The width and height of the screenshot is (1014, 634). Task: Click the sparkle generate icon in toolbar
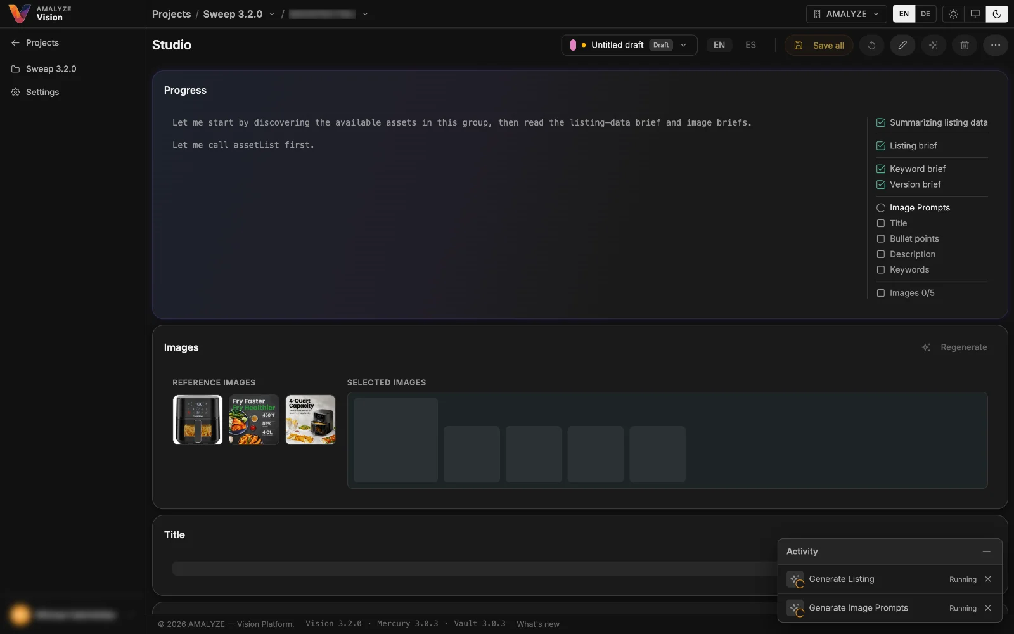coord(934,45)
